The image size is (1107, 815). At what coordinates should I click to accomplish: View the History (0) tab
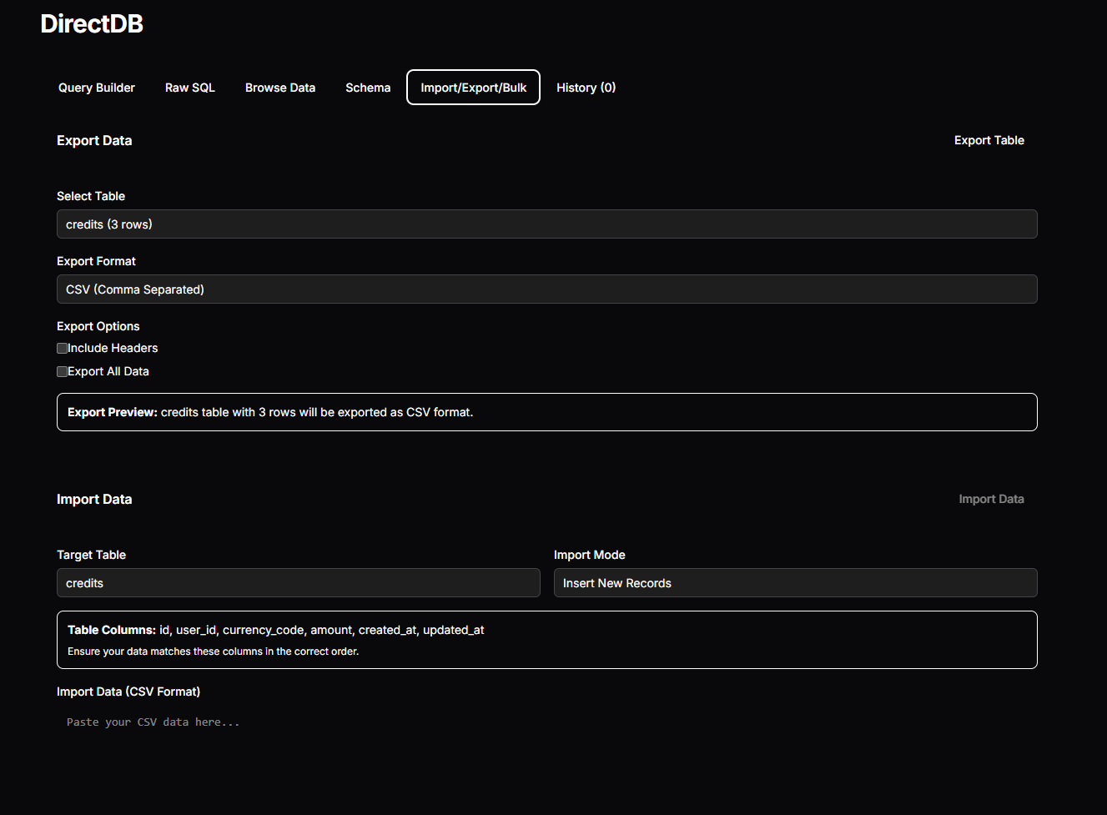[x=586, y=88]
